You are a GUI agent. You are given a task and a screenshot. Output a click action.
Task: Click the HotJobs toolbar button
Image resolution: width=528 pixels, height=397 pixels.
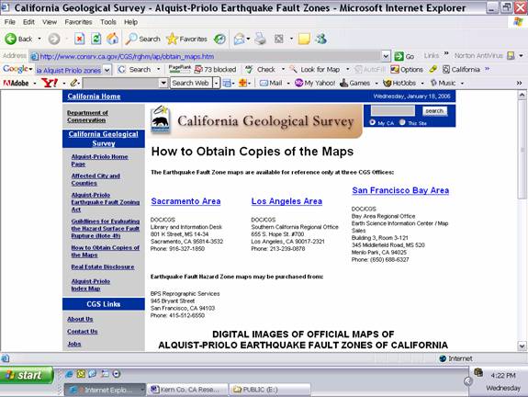point(400,83)
